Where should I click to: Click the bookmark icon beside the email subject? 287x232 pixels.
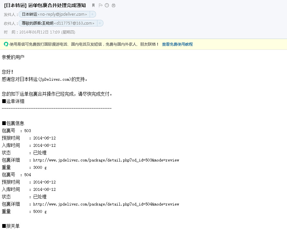[93, 5]
